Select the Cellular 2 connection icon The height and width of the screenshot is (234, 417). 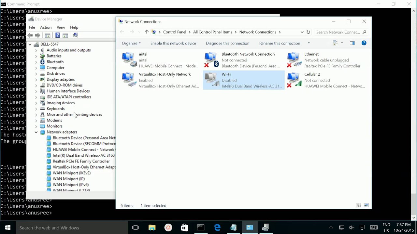295,80
